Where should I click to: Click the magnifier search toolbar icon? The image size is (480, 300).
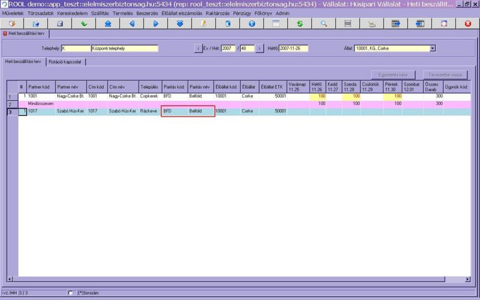click(324, 24)
